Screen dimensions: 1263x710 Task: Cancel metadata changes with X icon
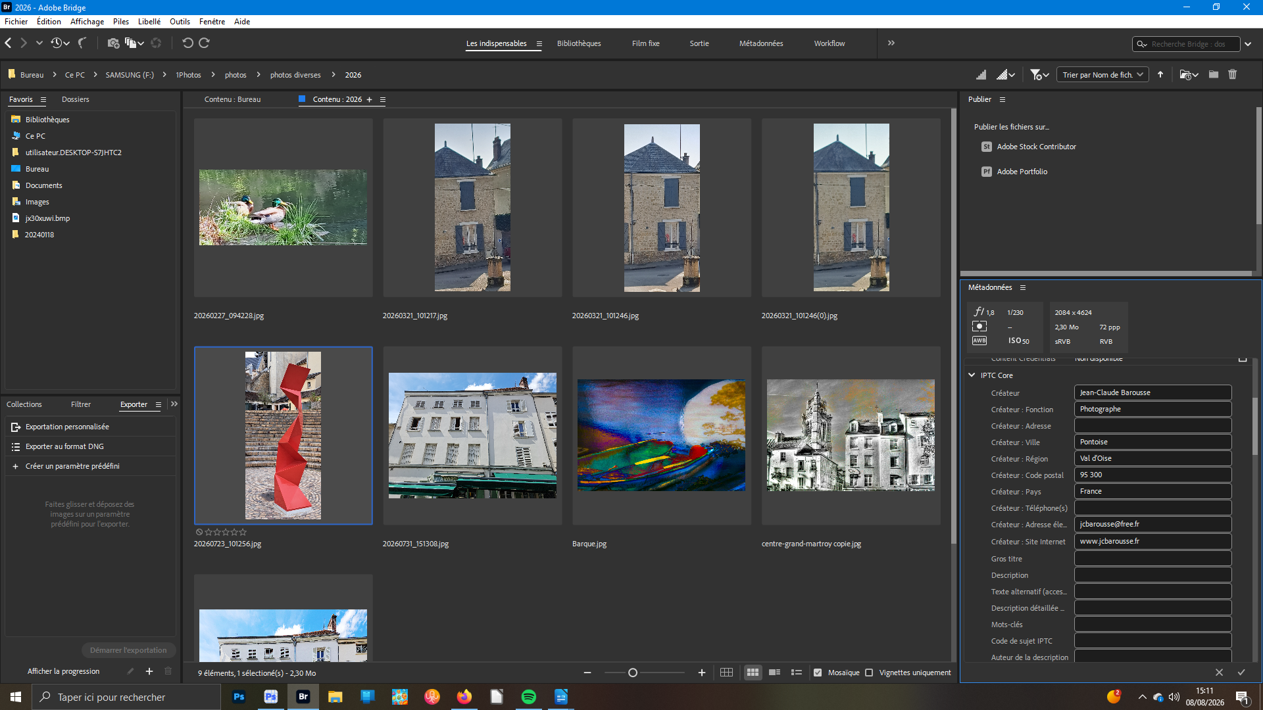pos(1219,673)
